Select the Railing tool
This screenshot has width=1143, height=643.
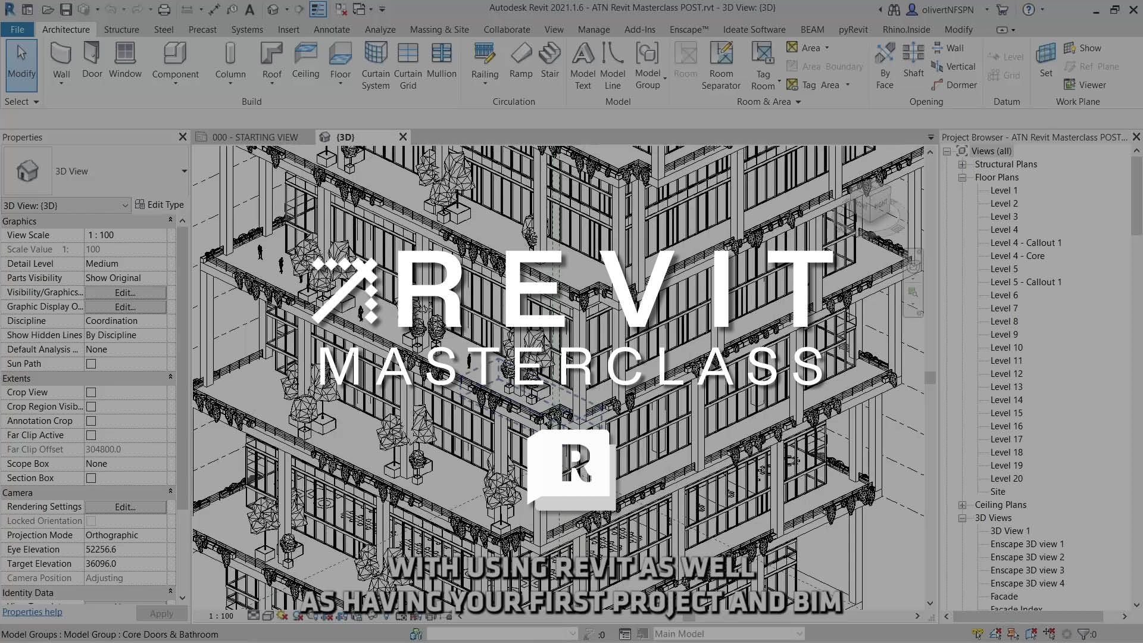point(485,63)
